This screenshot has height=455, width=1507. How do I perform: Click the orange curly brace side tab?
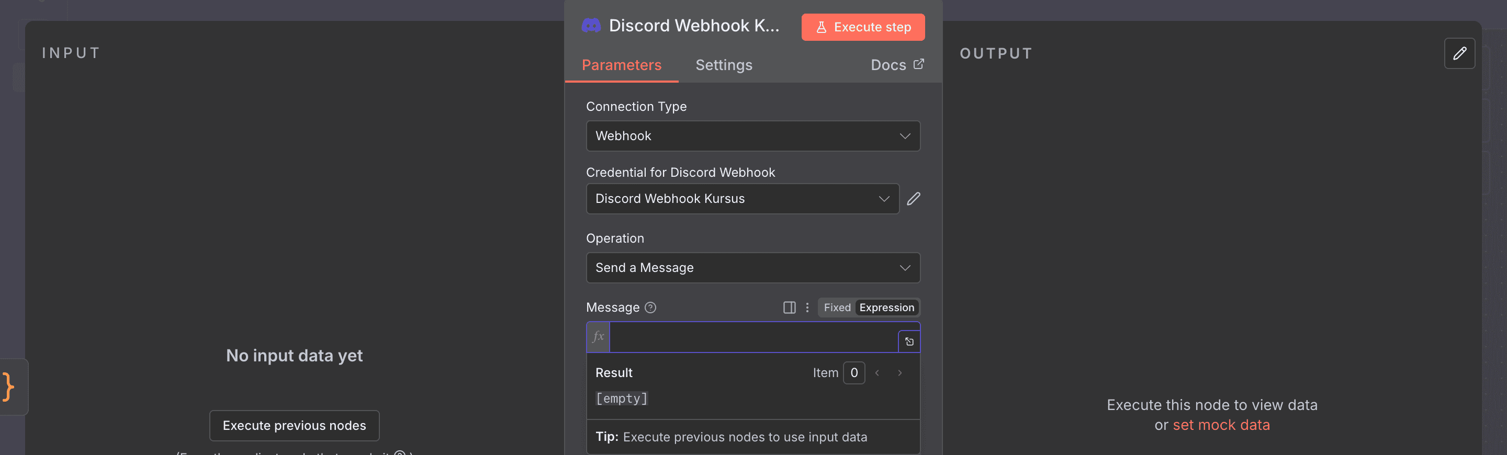(x=8, y=386)
